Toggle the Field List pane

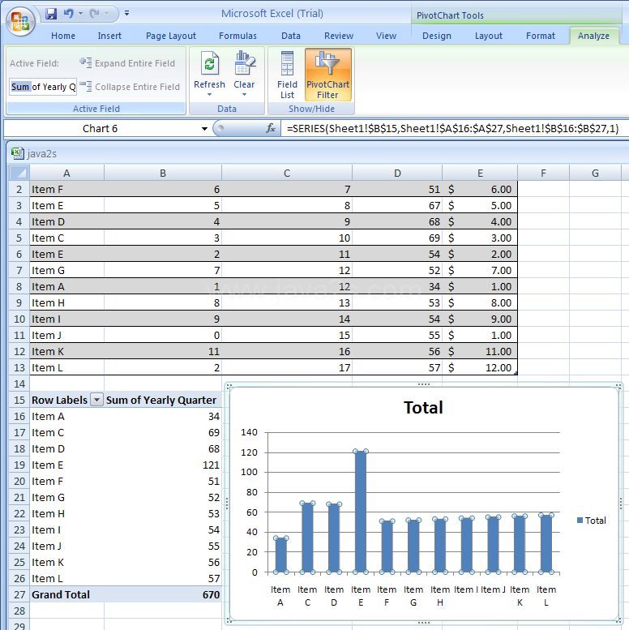click(287, 75)
